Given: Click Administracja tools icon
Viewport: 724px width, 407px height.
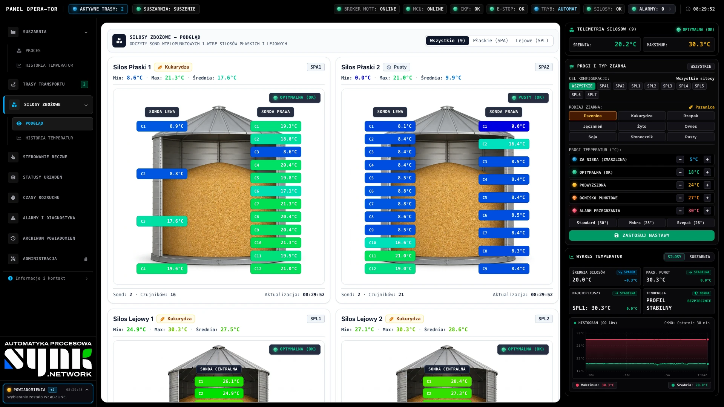Looking at the screenshot, I should point(13,259).
